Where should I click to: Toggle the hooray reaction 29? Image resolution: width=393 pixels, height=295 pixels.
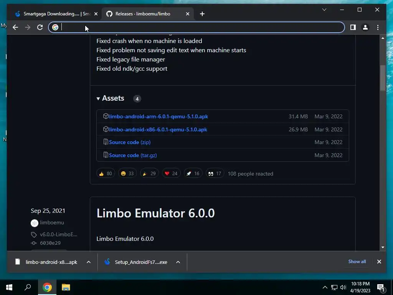[x=149, y=173]
